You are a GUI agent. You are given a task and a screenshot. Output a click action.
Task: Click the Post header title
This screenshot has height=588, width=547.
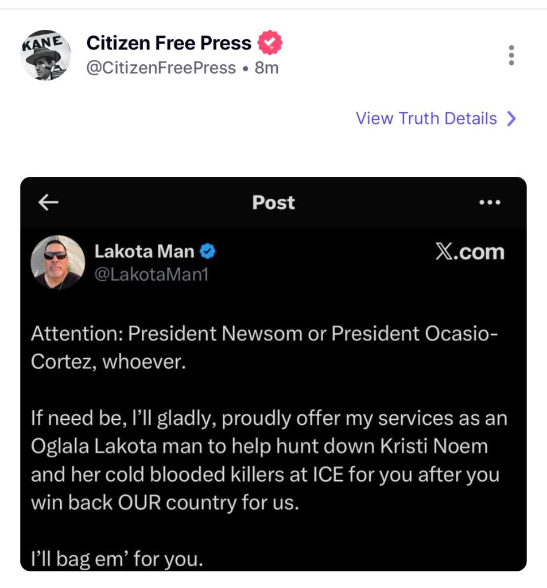[x=273, y=202]
